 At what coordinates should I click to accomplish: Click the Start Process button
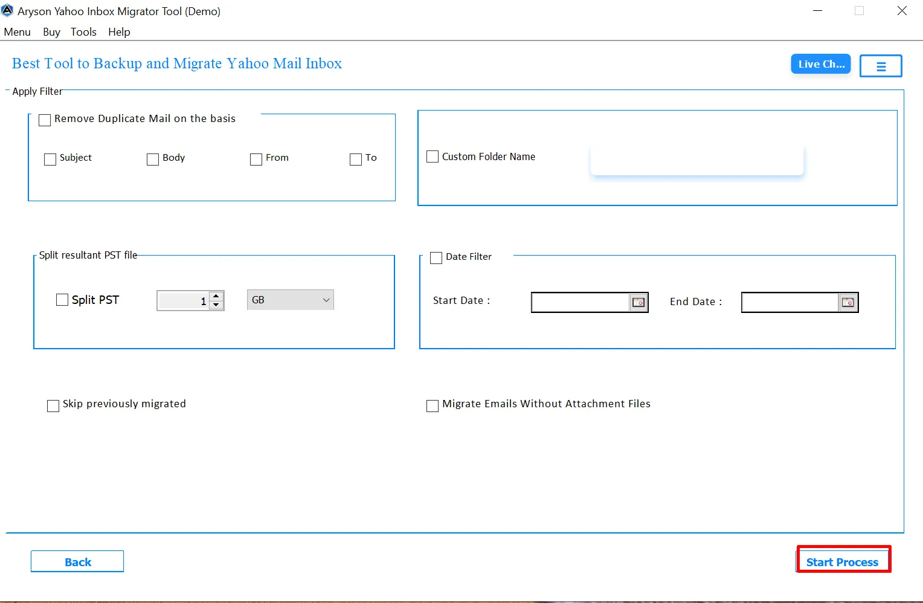[843, 561]
